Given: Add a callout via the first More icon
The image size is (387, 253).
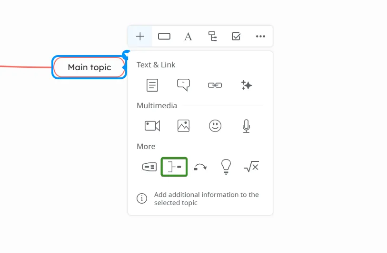Looking at the screenshot, I should click(149, 167).
